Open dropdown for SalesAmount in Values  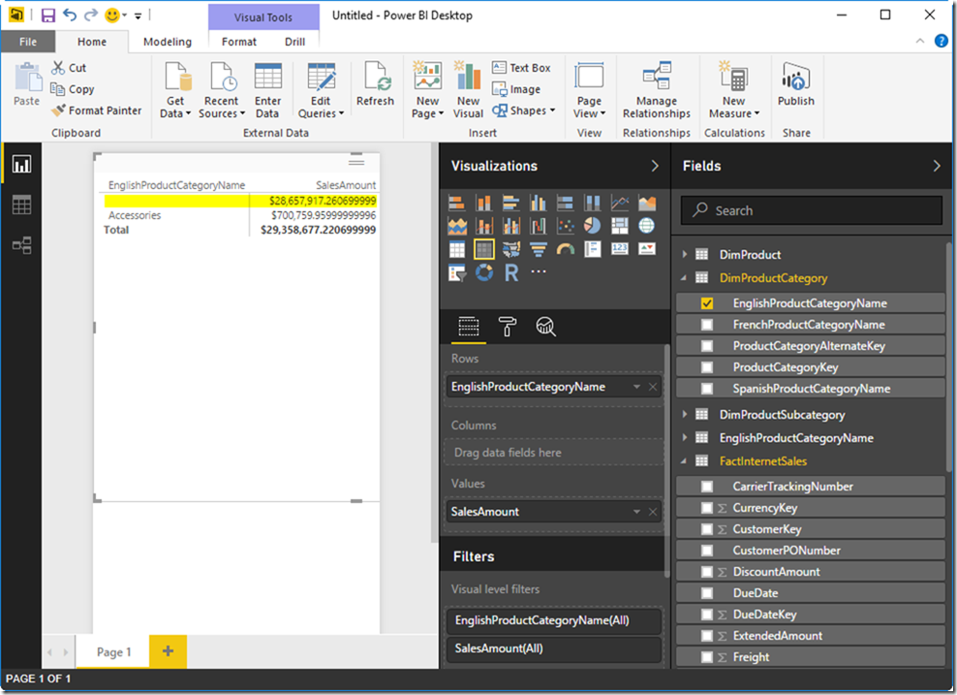tap(636, 512)
